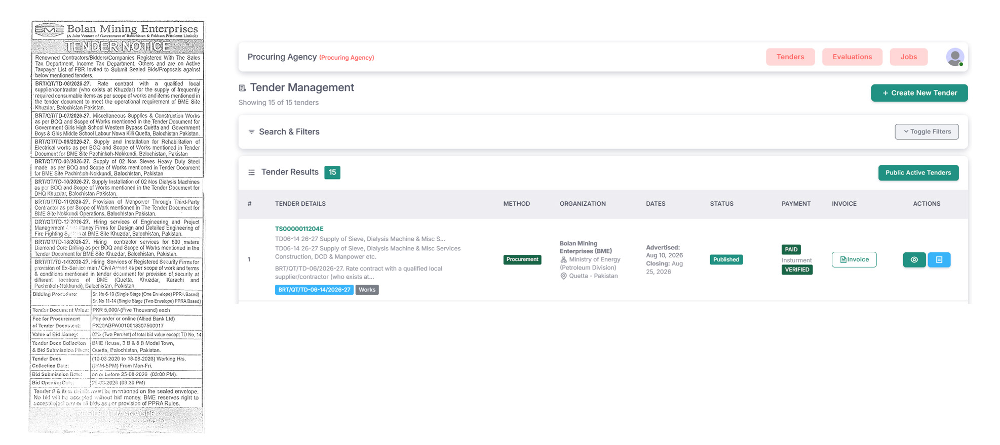Click the 'Insturment' payment label
The height and width of the screenshot is (445, 1000).
pos(796,260)
